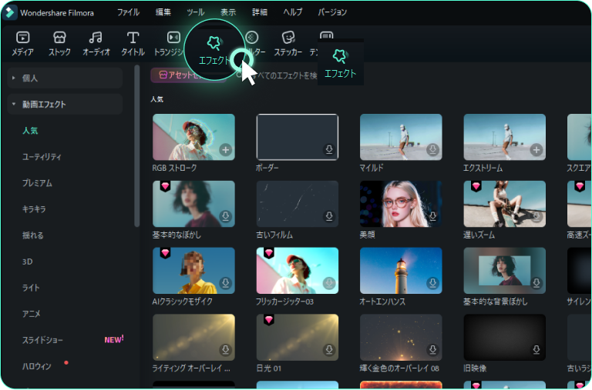Choose the スライドショー category marked NEW
The width and height of the screenshot is (592, 390).
coord(43,340)
